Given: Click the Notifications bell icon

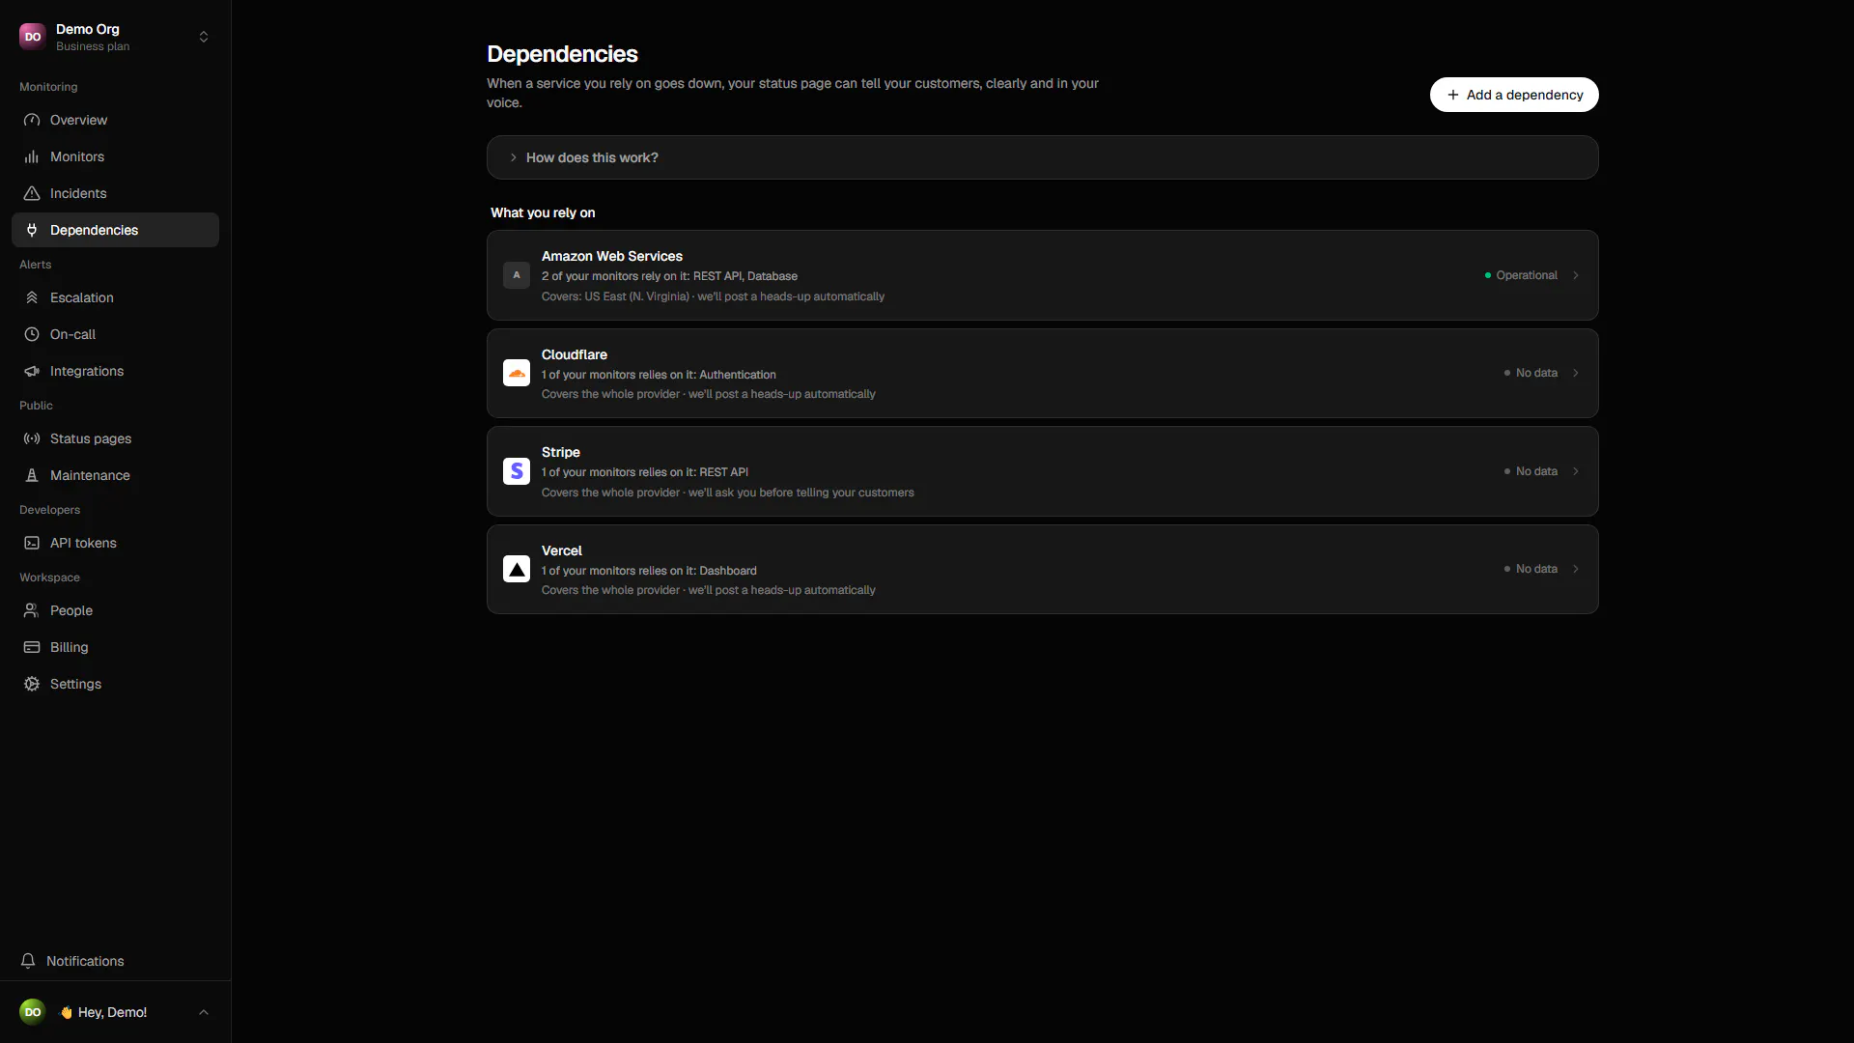Looking at the screenshot, I should click(x=28, y=961).
